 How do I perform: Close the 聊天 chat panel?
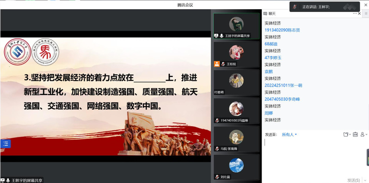tap(359, 14)
